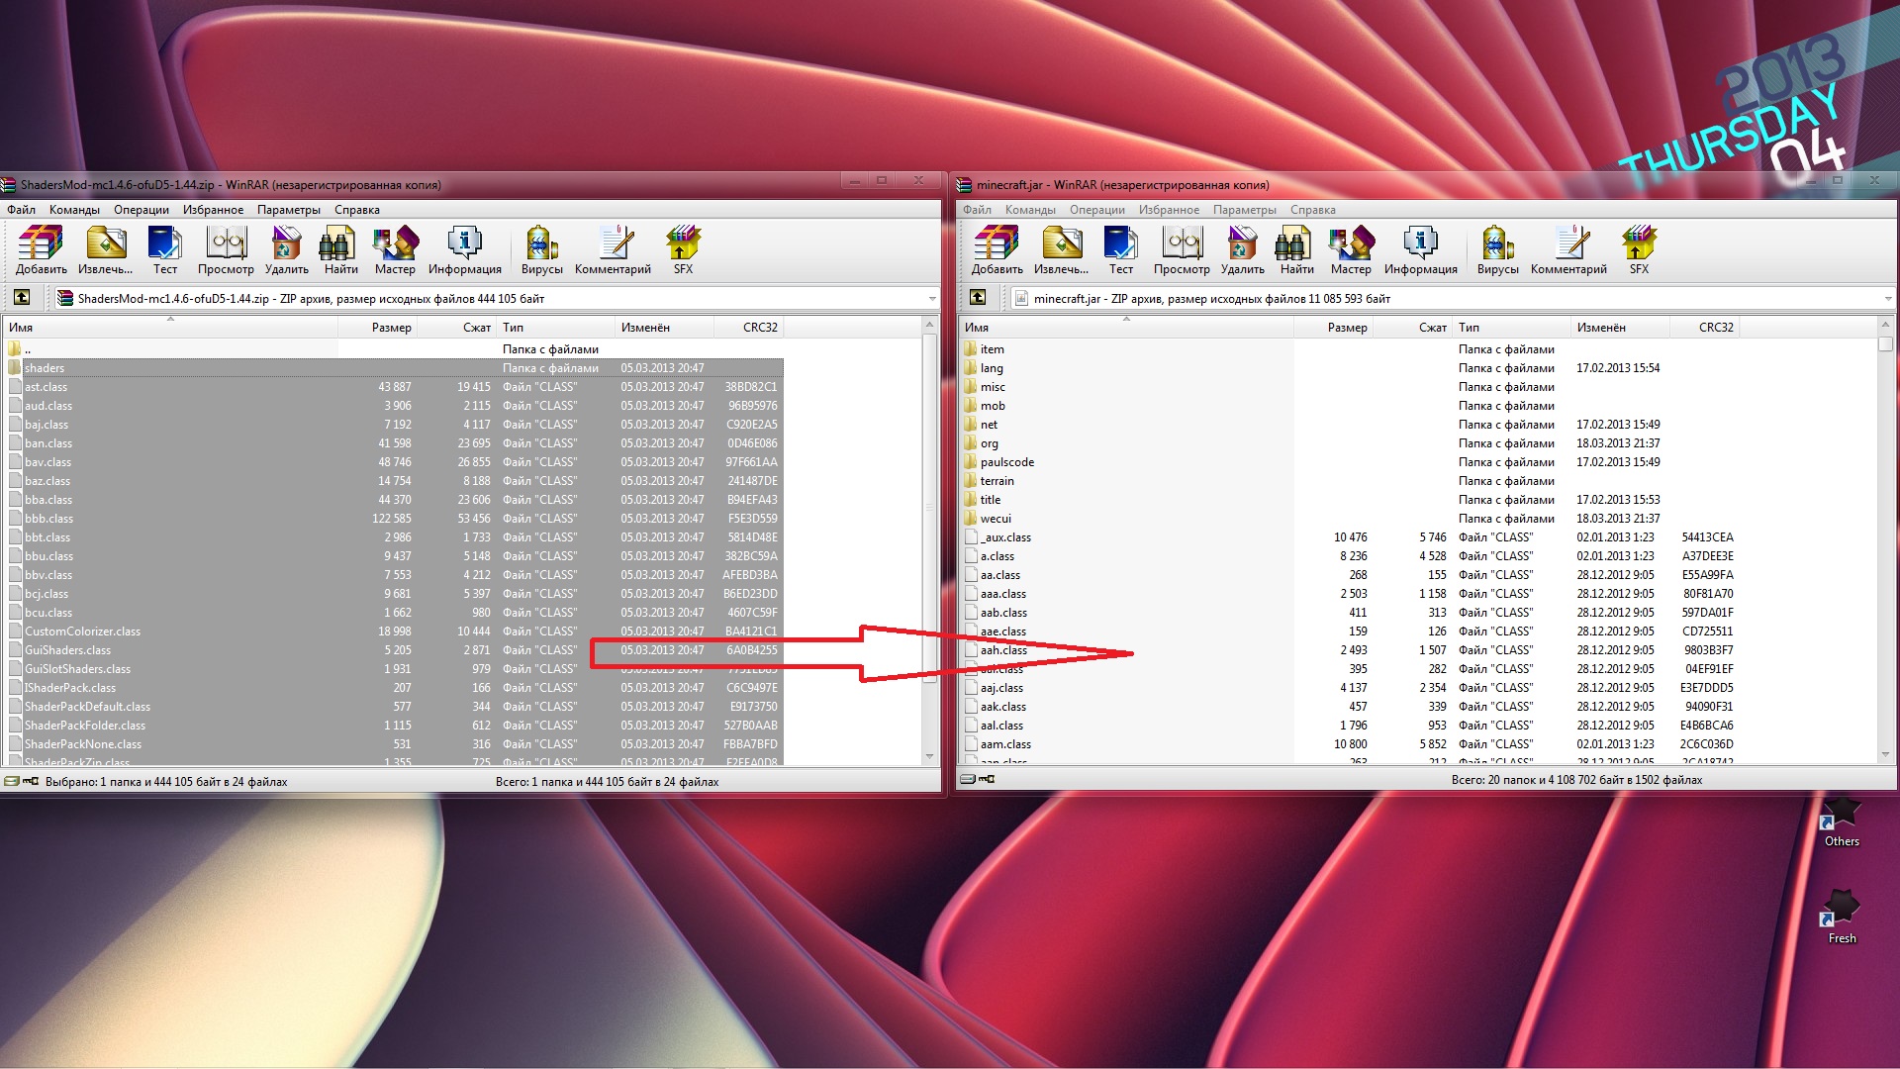Click Тест icon in minecraft.jar window
The image size is (1900, 1069).
pyautogui.click(x=1120, y=249)
